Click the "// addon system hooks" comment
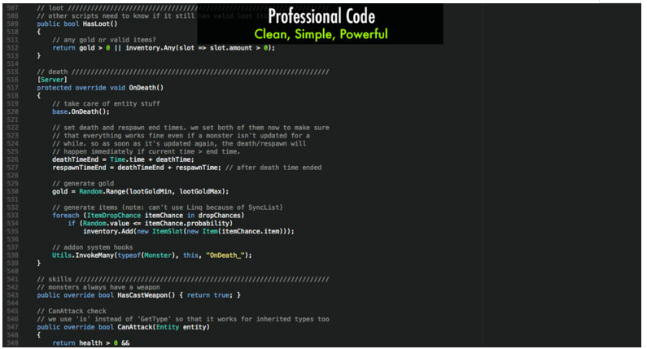Screen dimensions: 647x349 click(x=93, y=247)
